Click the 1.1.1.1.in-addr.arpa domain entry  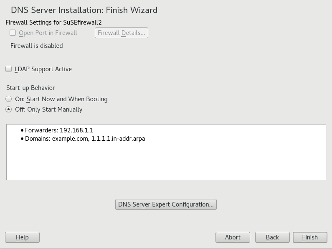118,139
